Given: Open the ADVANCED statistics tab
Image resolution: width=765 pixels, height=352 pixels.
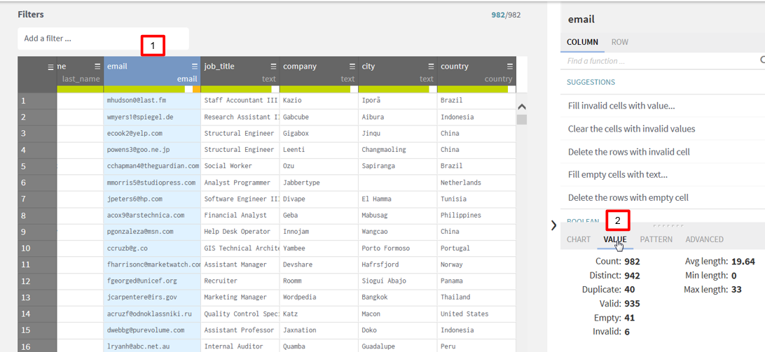Looking at the screenshot, I should 704,239.
